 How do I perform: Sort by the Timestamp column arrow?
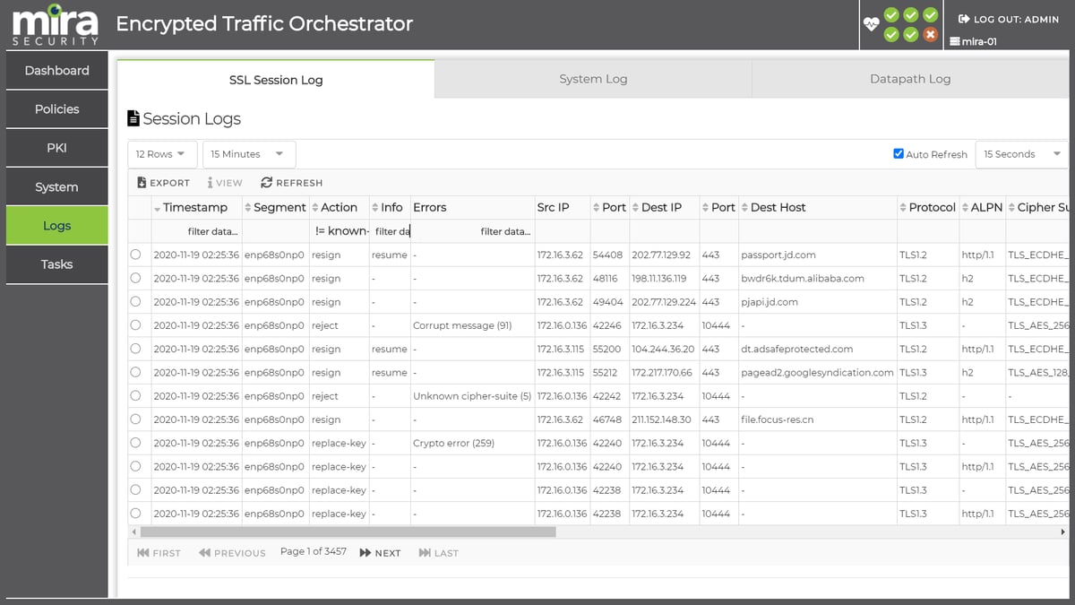click(x=158, y=208)
